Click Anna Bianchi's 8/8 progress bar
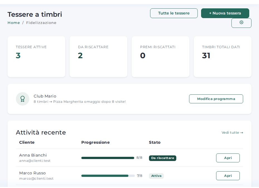Image resolution: width=259 pixels, height=188 pixels. (108, 158)
